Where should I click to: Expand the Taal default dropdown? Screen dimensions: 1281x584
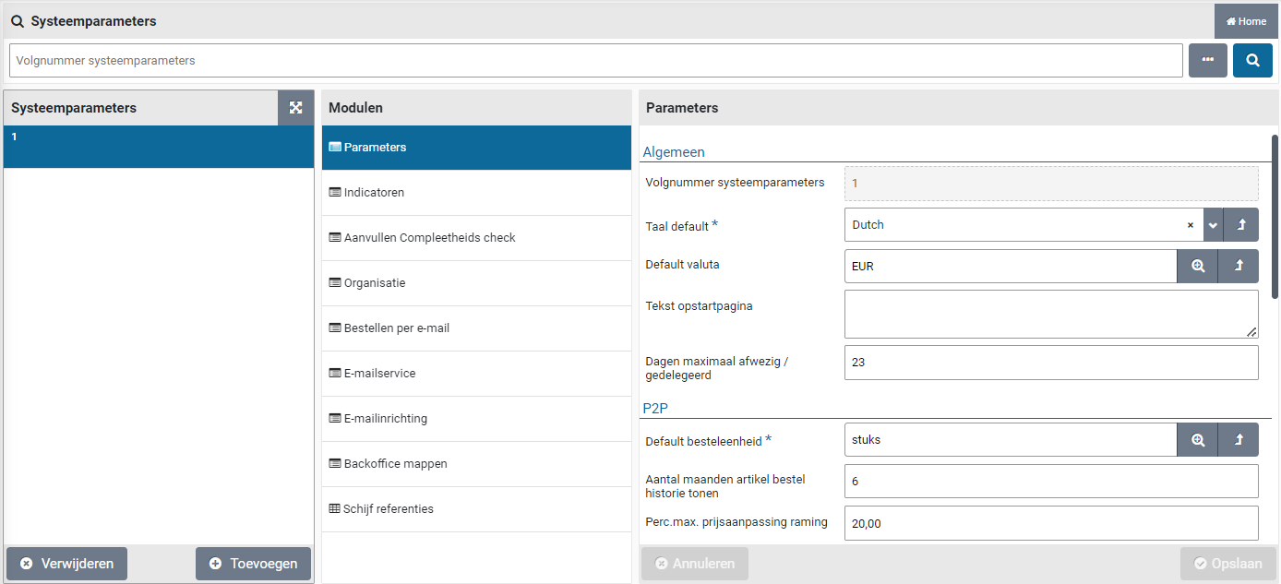pos(1213,225)
